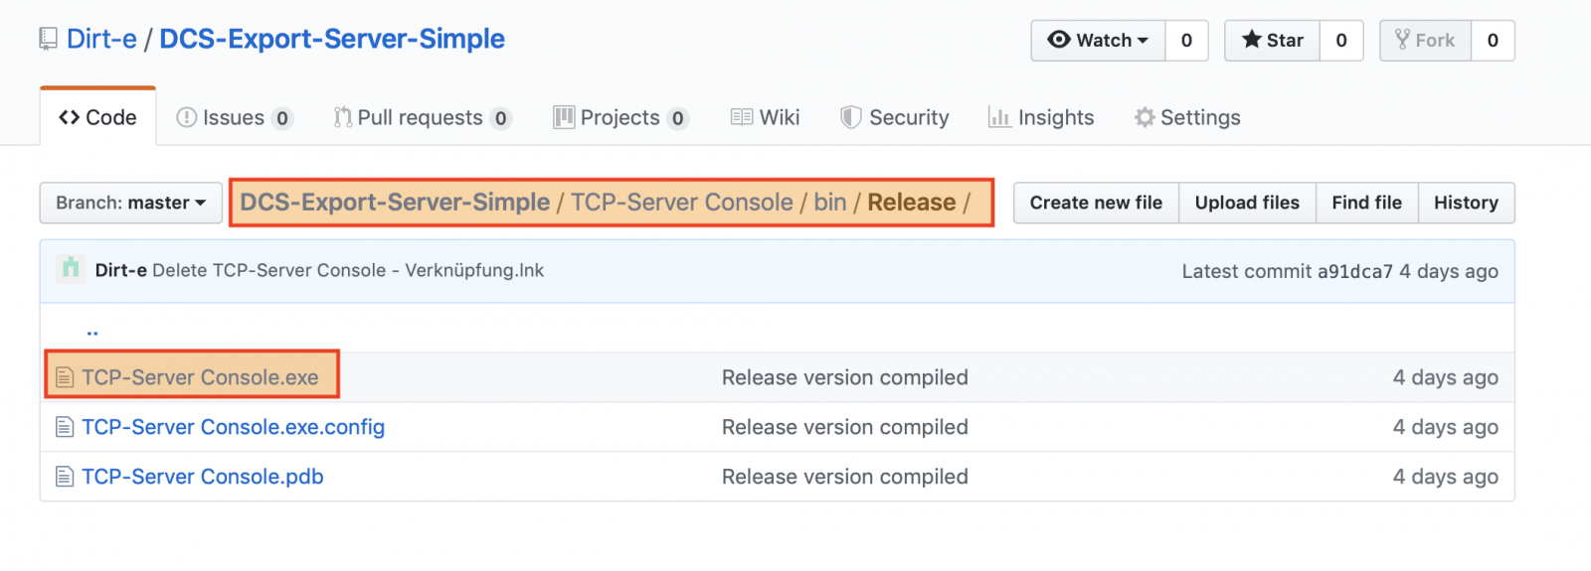
Task: Click the Dirt-e user avatar icon
Action: pos(71,269)
